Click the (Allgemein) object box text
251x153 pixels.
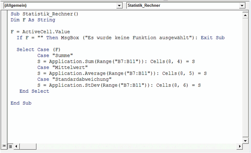click(x=16, y=5)
